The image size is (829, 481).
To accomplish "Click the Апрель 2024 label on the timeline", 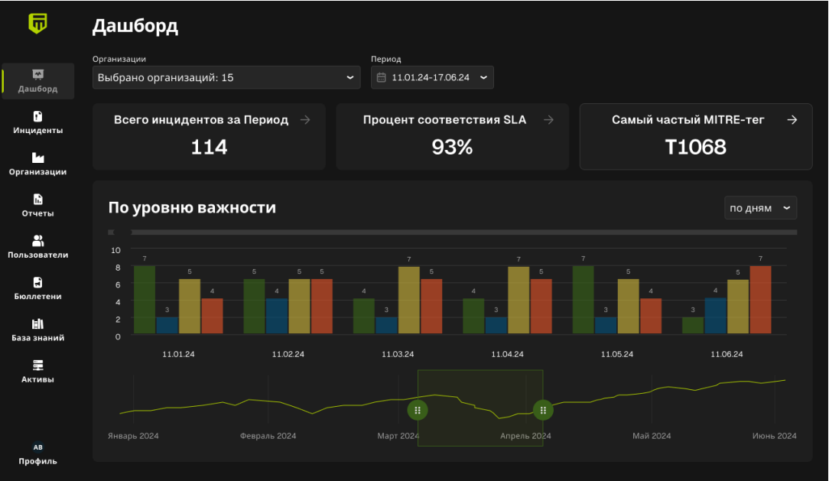I will 525,436.
